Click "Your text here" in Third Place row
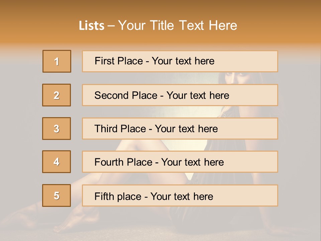 pos(186,129)
